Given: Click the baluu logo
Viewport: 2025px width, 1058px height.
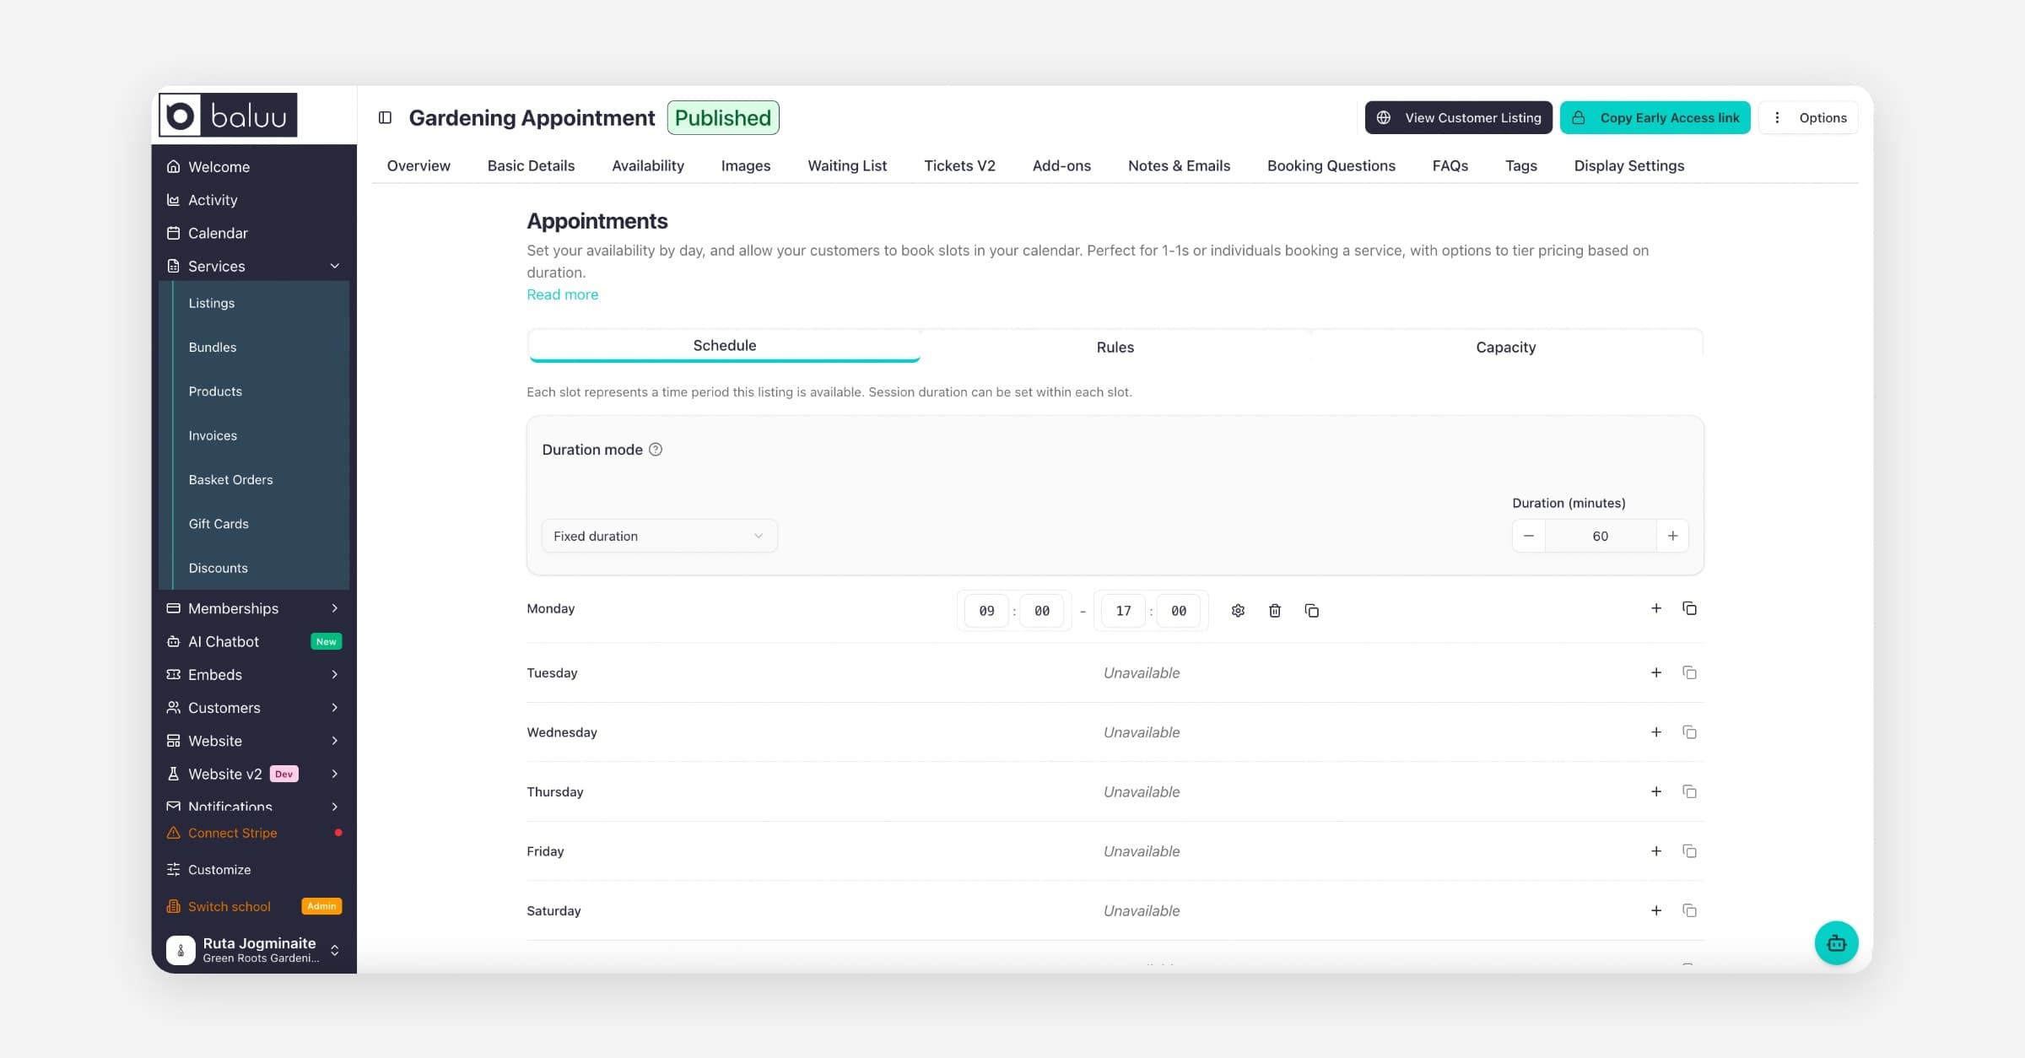Looking at the screenshot, I should pyautogui.click(x=228, y=115).
